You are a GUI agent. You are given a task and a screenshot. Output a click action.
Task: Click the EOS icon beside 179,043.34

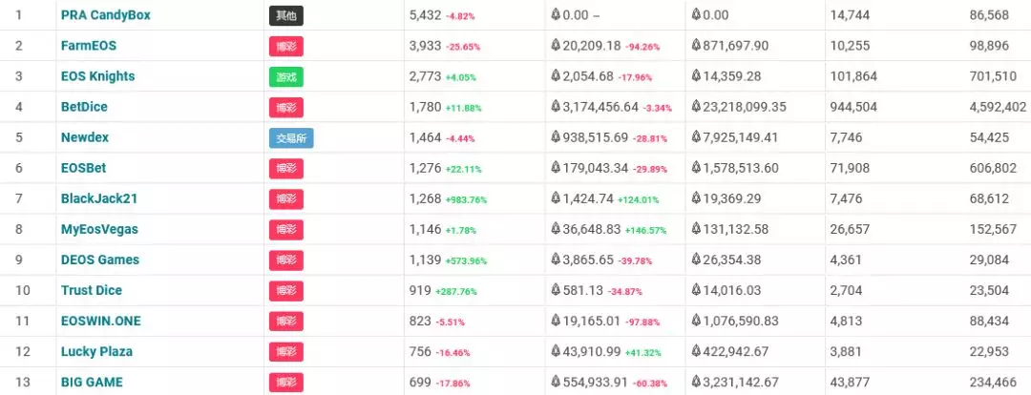(x=556, y=168)
